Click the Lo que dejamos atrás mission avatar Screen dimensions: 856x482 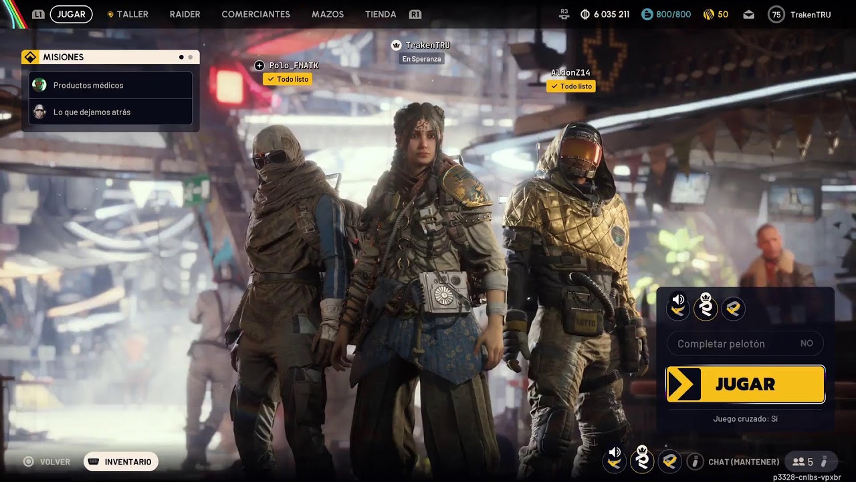tap(39, 112)
